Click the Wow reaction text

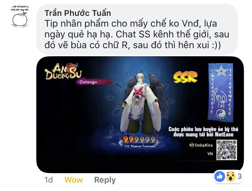[x=74, y=180]
